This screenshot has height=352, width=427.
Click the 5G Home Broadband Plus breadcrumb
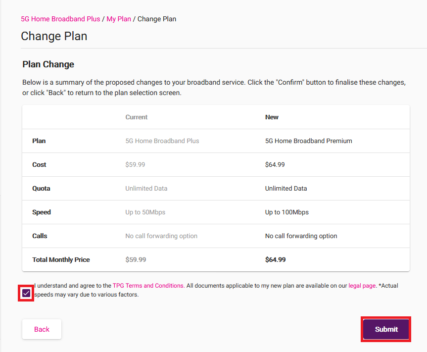60,19
